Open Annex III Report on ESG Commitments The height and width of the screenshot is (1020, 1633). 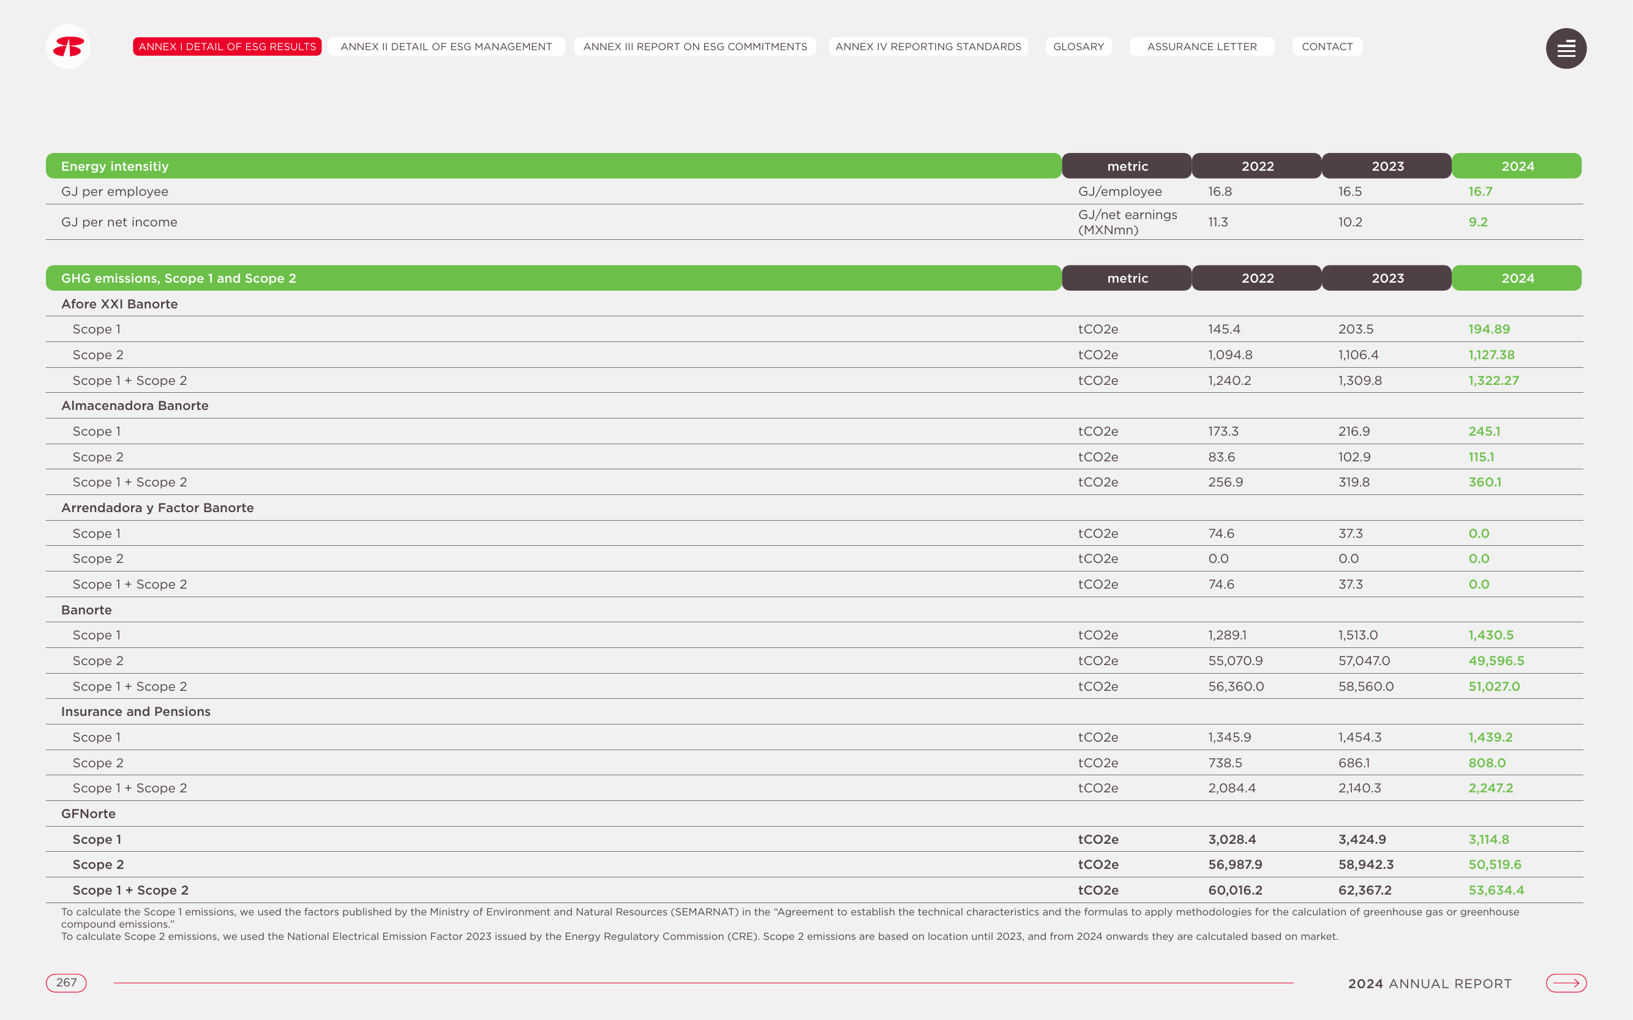[696, 47]
